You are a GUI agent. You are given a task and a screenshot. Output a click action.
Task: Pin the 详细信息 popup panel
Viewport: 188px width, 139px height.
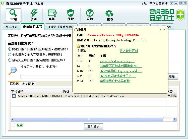click(x=160, y=30)
